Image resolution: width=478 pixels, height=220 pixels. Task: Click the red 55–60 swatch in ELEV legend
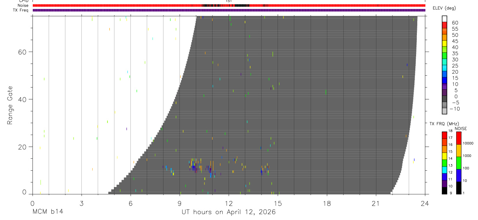click(445, 25)
